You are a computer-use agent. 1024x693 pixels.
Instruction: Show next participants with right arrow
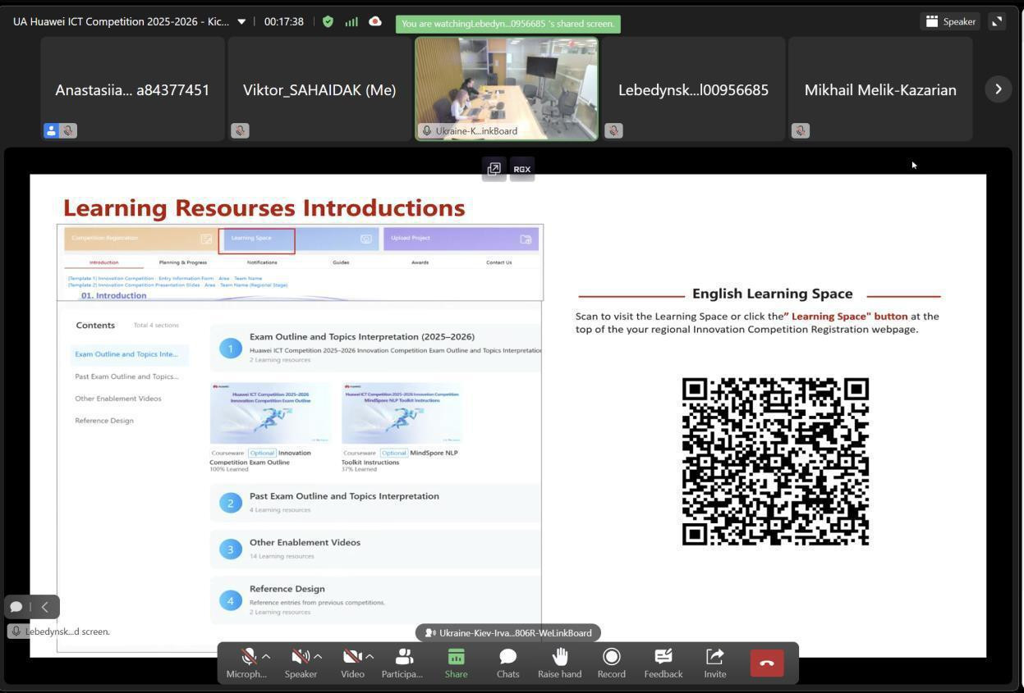click(x=998, y=89)
